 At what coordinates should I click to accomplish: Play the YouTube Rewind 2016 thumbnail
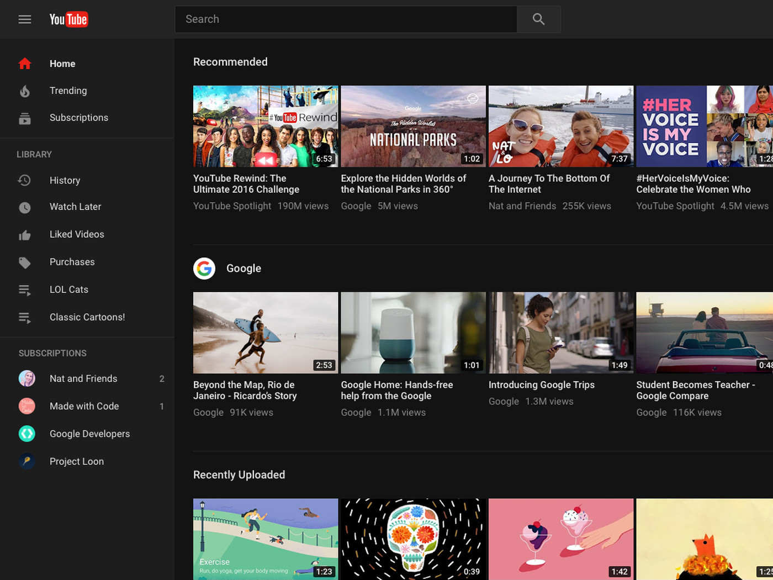[x=266, y=126]
